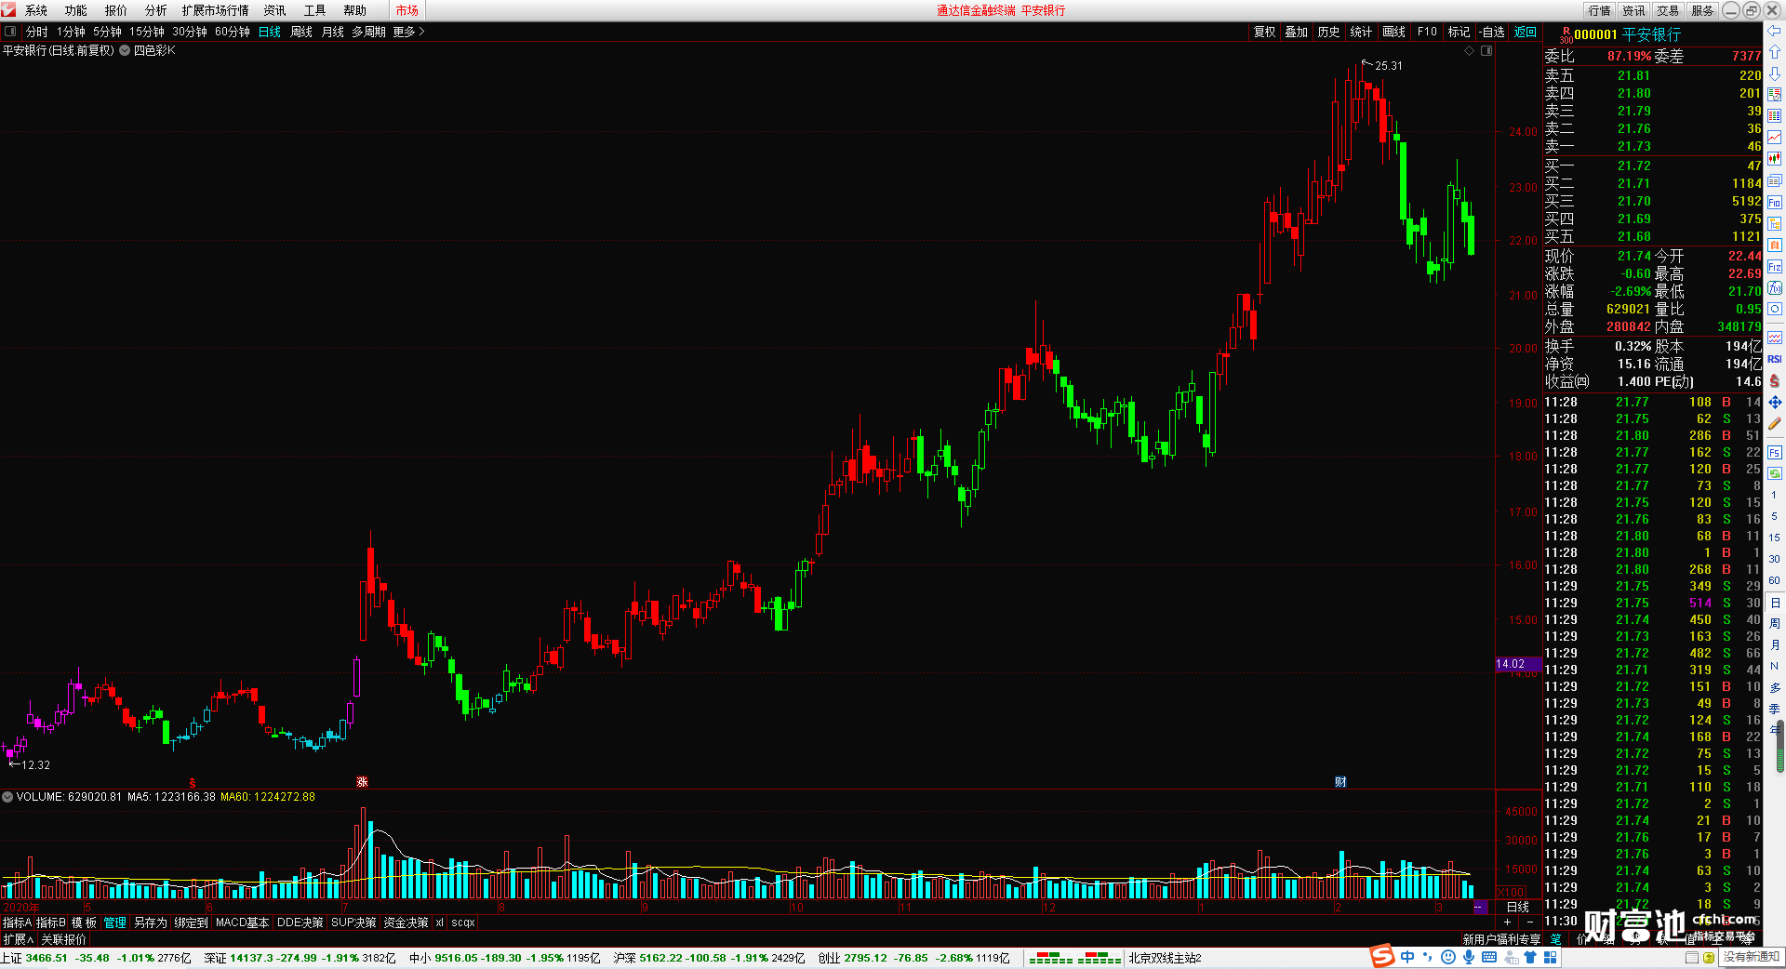Click the 交易 button at top right
Screen dimensions: 1786x969
point(1668,10)
